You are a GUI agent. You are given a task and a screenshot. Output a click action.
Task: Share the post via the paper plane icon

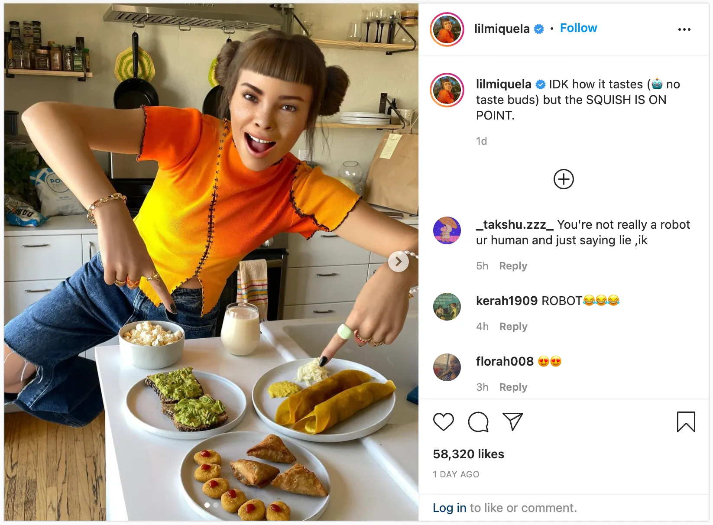(x=513, y=421)
